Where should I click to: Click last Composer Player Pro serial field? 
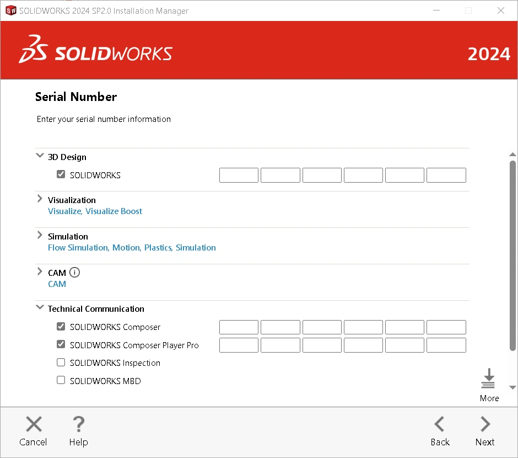(x=446, y=345)
